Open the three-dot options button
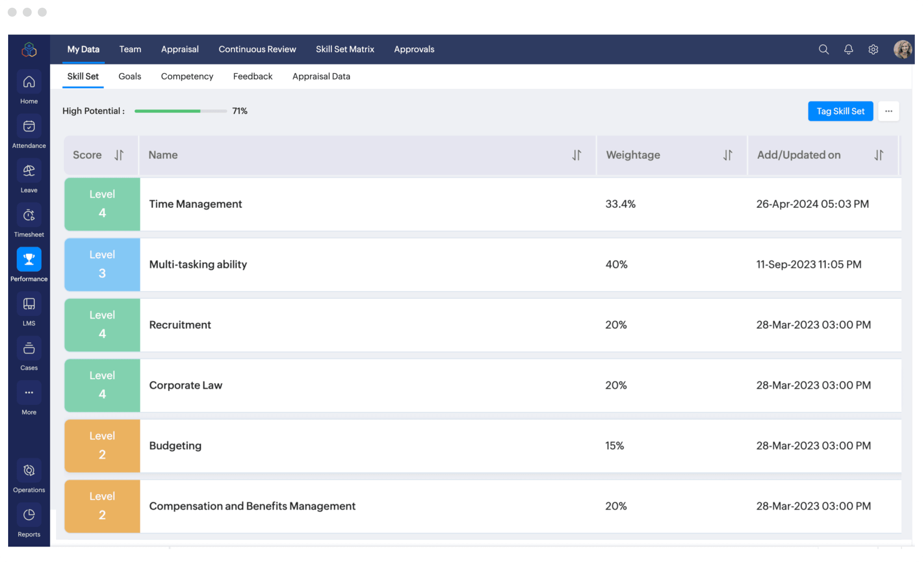Viewport: 923px width, 562px height. [x=888, y=111]
